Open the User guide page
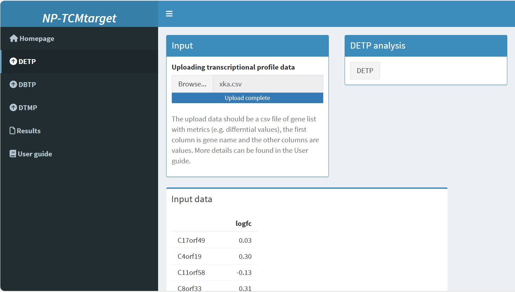Screen dimensions: 515x292 79,154
